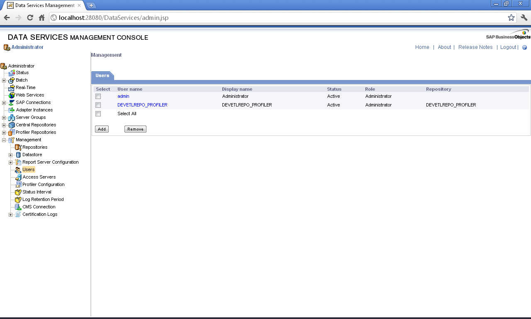This screenshot has width=531, height=319.
Task: Click the Management node icon
Action: pos(12,140)
